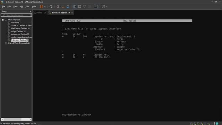Open the library search filter dropdown
Viewport: 222px width, 125px height.
[31, 15]
